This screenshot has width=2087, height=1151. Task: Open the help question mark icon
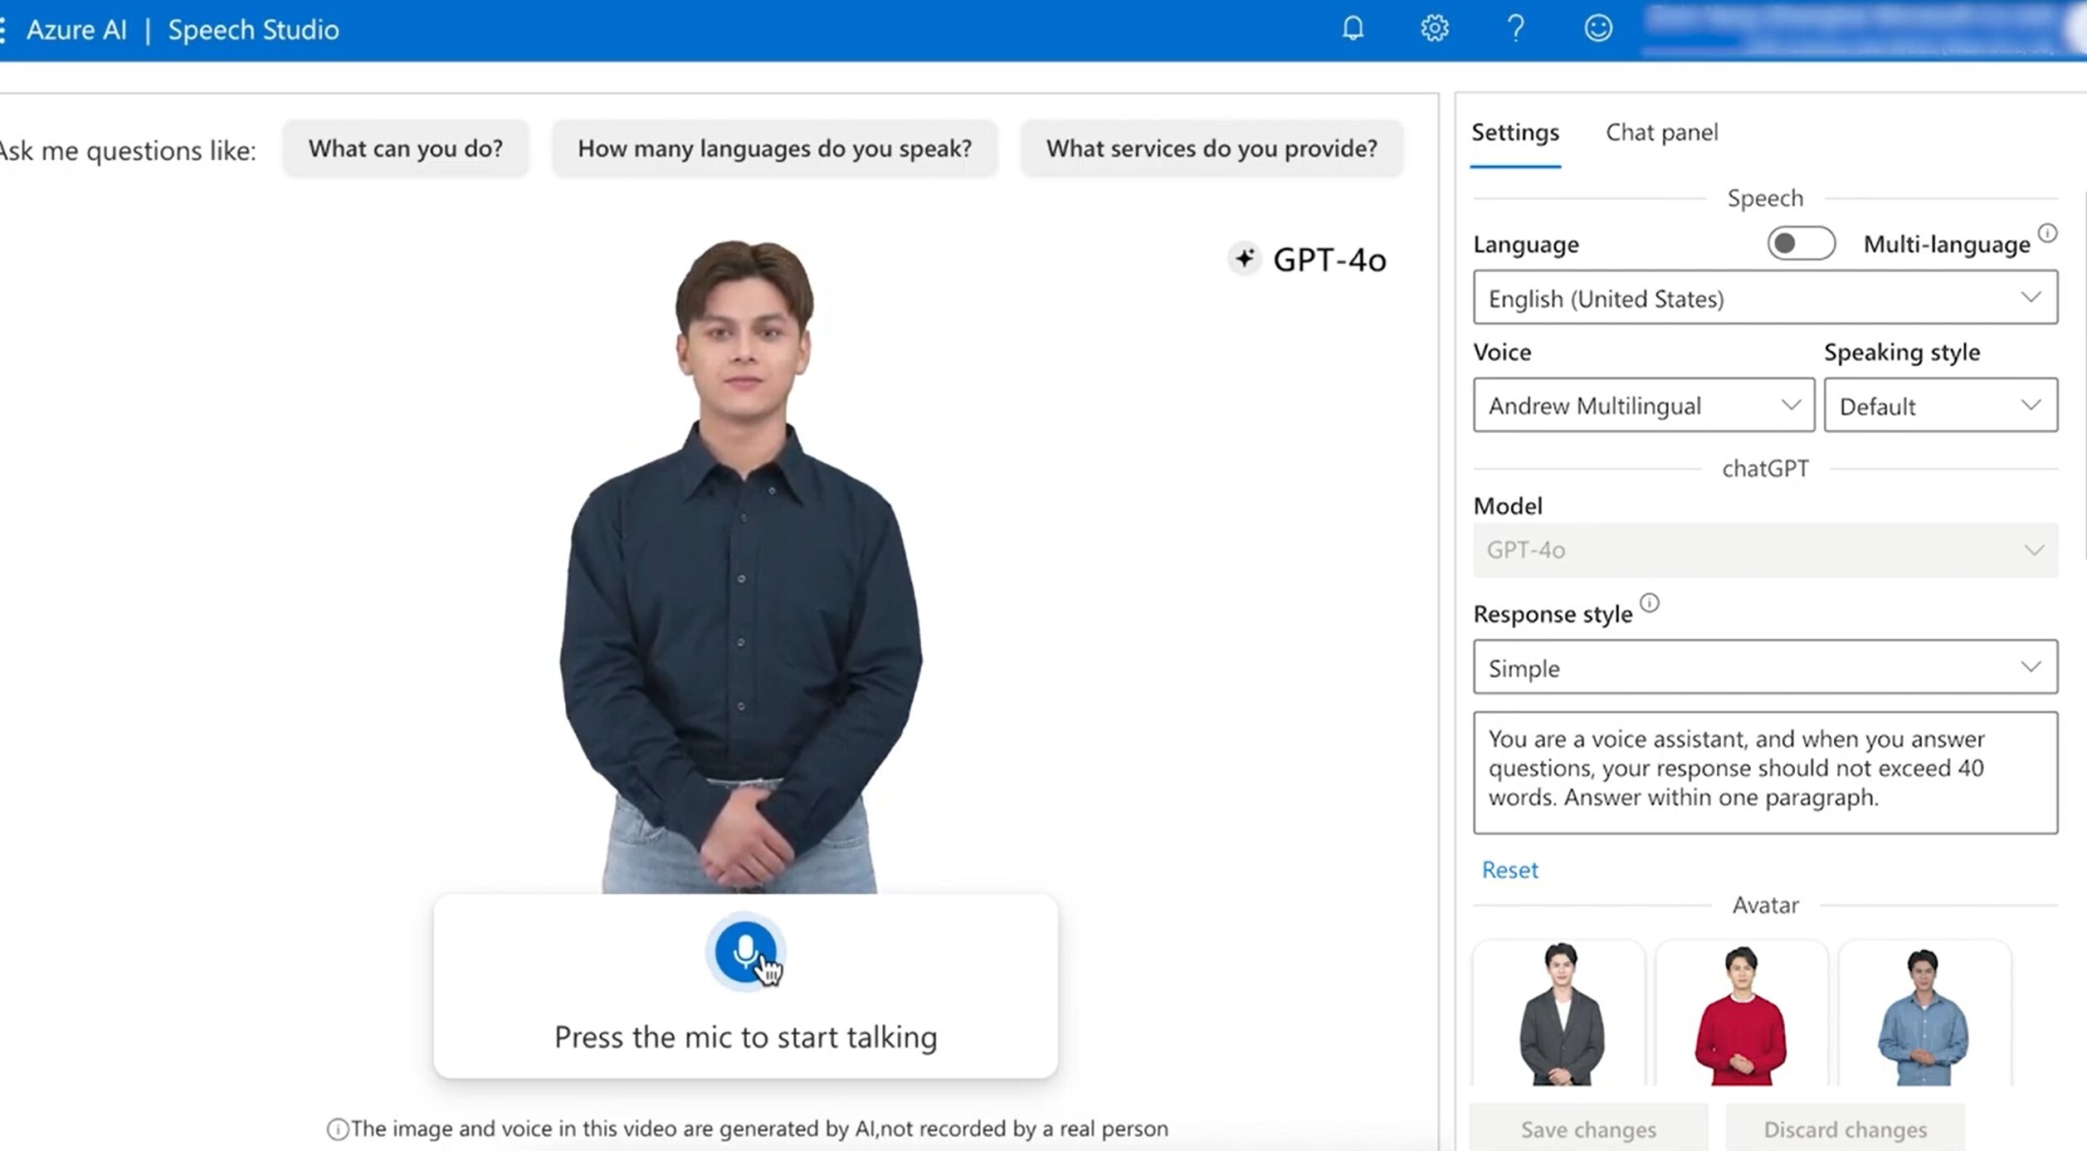click(x=1515, y=28)
